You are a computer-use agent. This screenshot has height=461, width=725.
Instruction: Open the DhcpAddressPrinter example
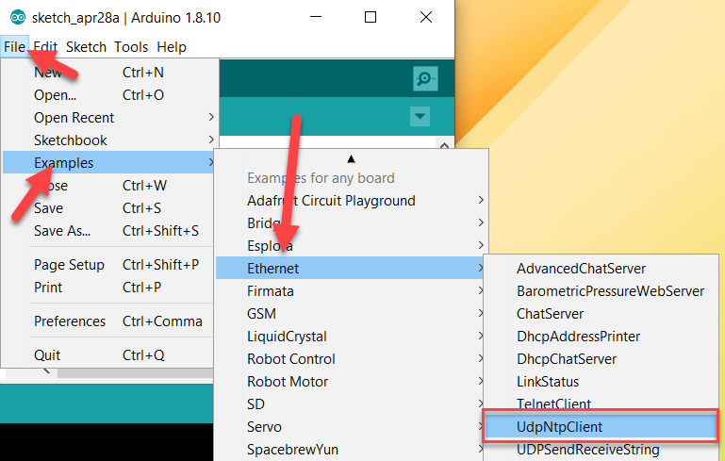click(x=601, y=337)
